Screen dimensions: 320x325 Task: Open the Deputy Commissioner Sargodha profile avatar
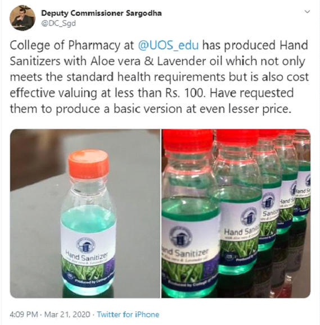[x=22, y=18]
